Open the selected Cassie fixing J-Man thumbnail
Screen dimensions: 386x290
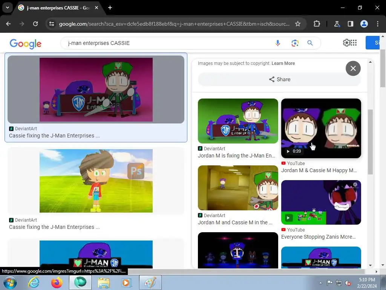click(96, 89)
